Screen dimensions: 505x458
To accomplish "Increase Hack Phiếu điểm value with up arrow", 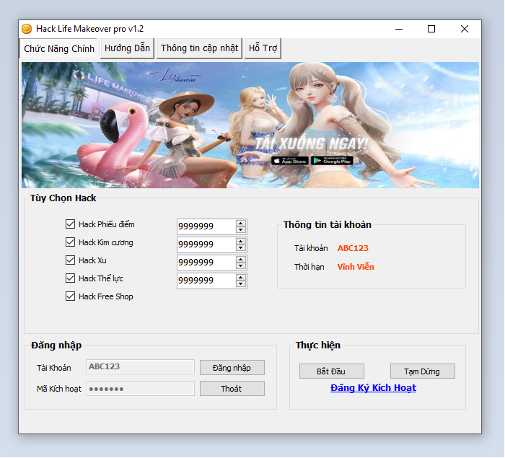I will [x=241, y=223].
